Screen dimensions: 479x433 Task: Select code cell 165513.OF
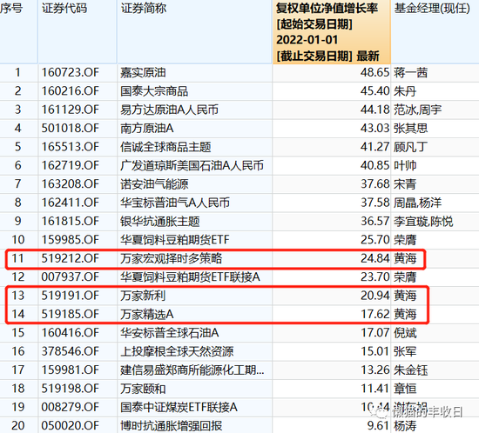tap(71, 147)
